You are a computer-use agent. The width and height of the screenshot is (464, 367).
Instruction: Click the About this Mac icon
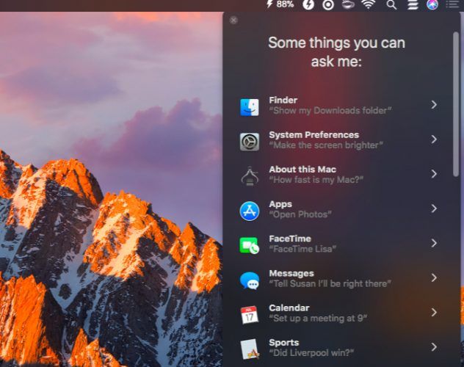[x=250, y=176]
